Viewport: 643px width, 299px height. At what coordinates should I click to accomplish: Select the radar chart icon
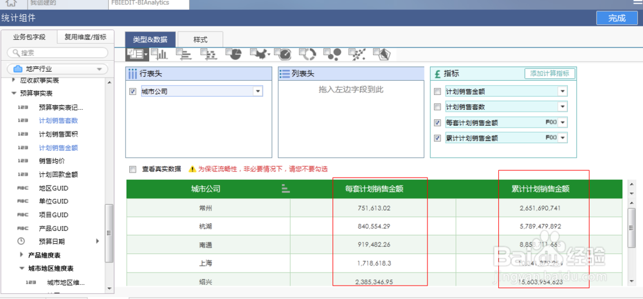381,54
